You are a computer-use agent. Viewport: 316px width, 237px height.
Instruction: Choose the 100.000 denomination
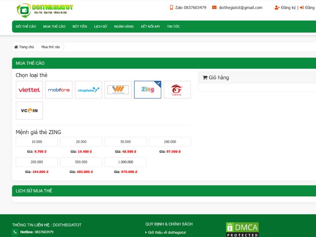tap(170, 142)
